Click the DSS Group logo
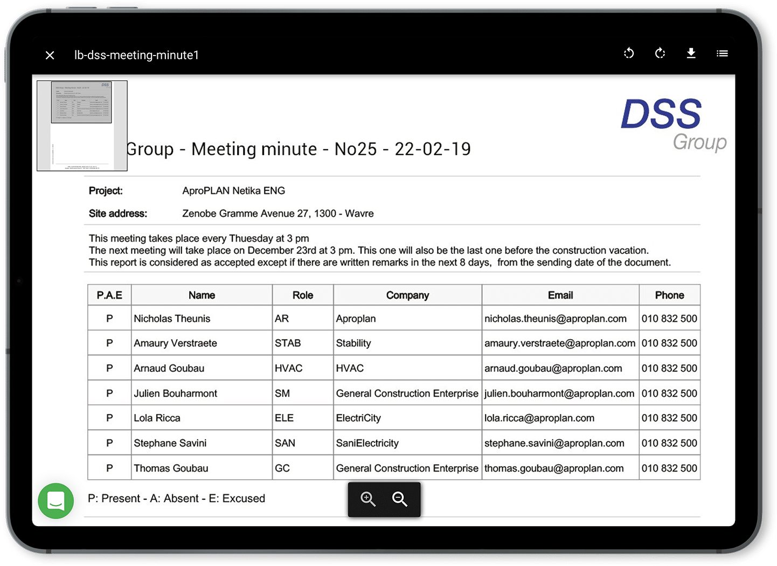The image size is (777, 566). tap(671, 124)
